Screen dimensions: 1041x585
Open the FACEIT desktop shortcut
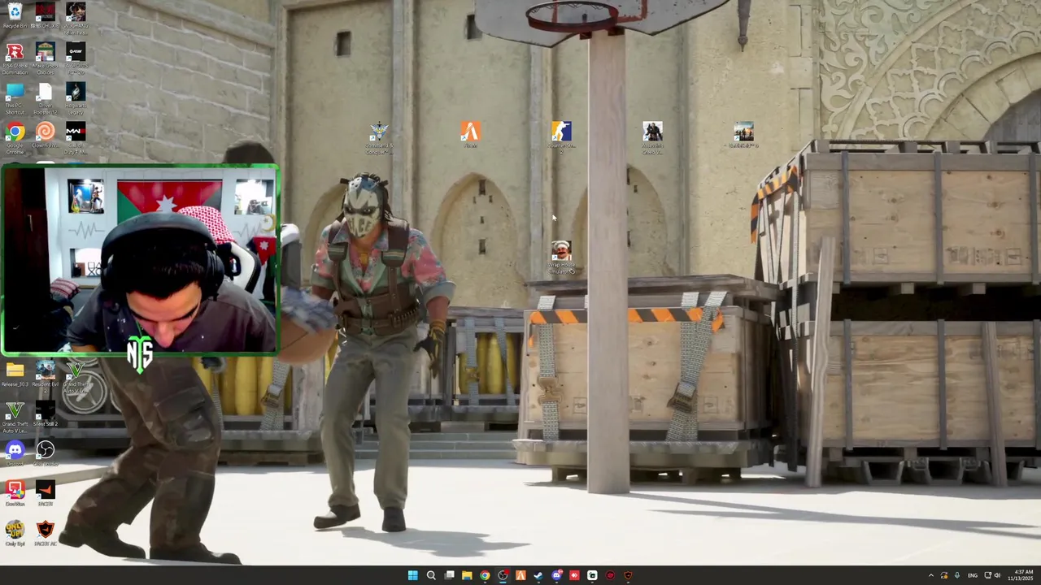[46, 492]
